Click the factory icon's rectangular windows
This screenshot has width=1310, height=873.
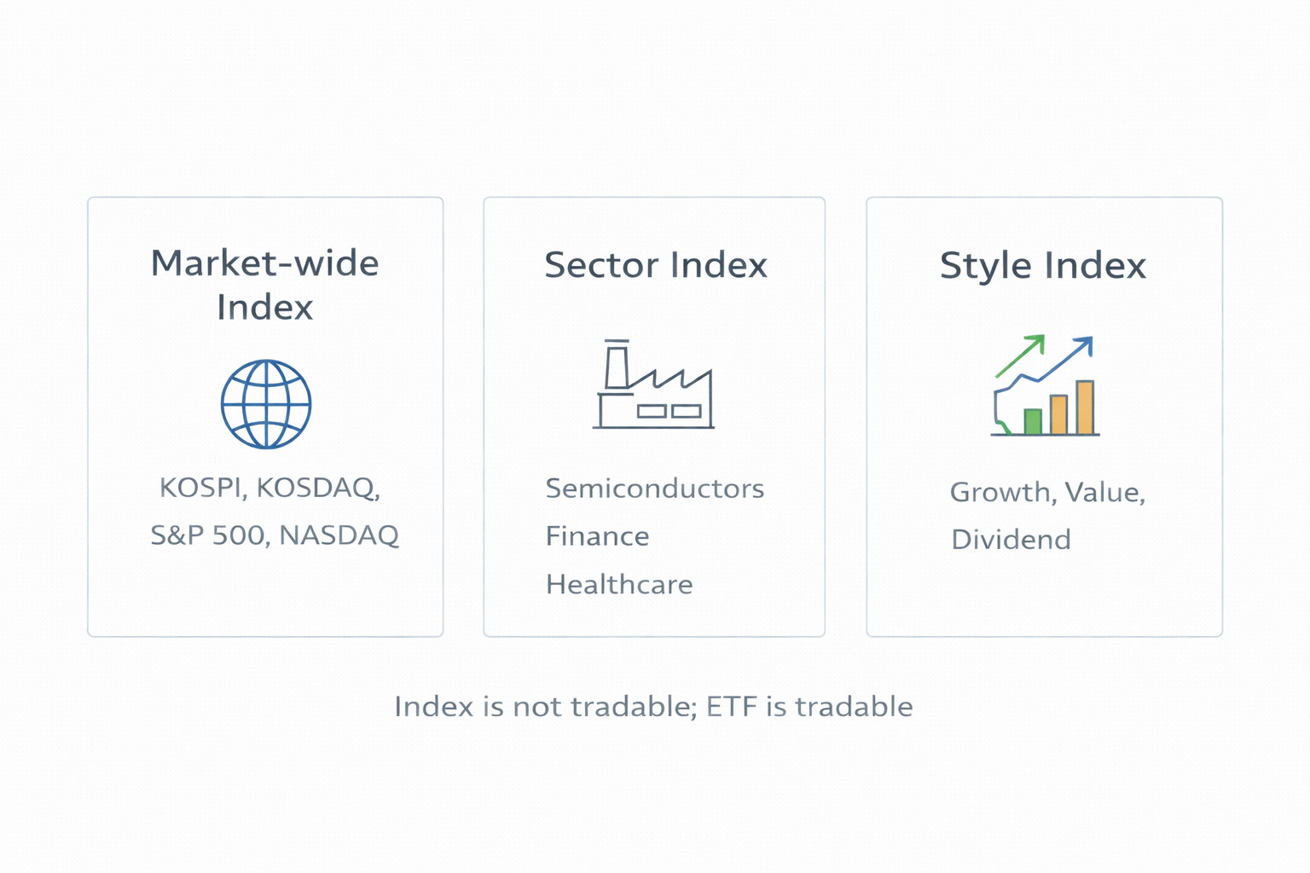669,411
